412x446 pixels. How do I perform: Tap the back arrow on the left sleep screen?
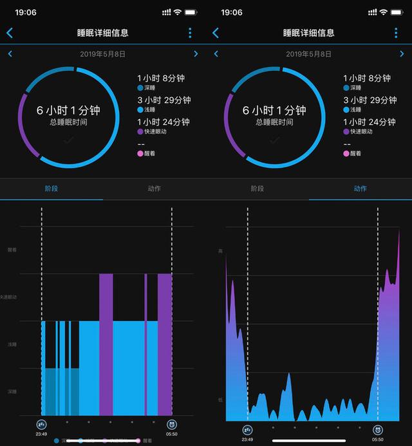(x=10, y=33)
